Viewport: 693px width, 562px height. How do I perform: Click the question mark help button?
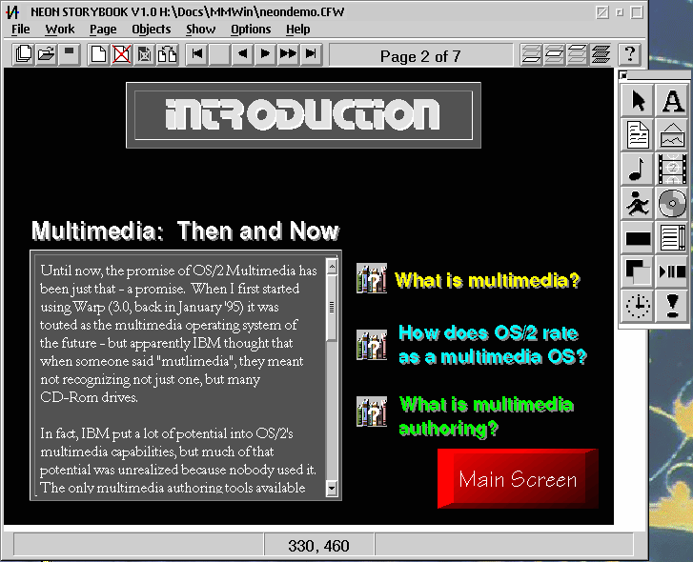[x=630, y=54]
